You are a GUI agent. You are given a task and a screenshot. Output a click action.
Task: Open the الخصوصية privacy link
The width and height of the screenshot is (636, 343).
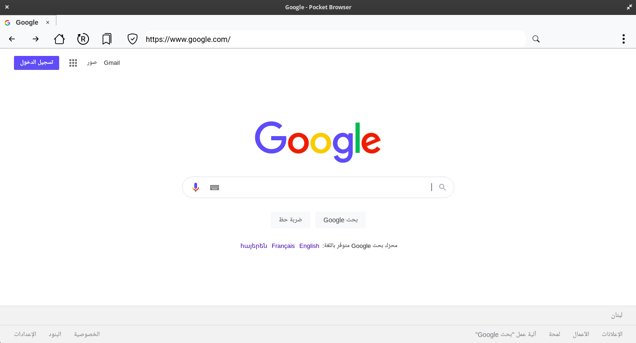click(x=87, y=334)
